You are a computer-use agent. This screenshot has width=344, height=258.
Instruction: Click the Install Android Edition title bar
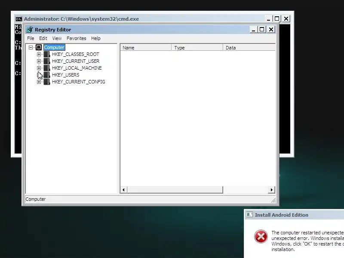(x=294, y=215)
